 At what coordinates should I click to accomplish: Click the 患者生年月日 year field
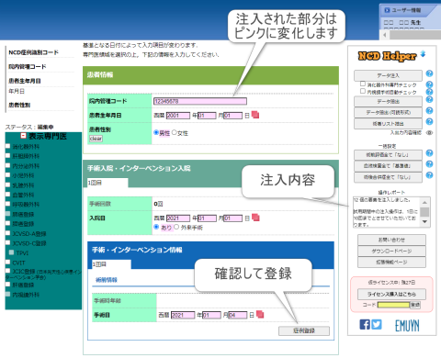[178, 116]
